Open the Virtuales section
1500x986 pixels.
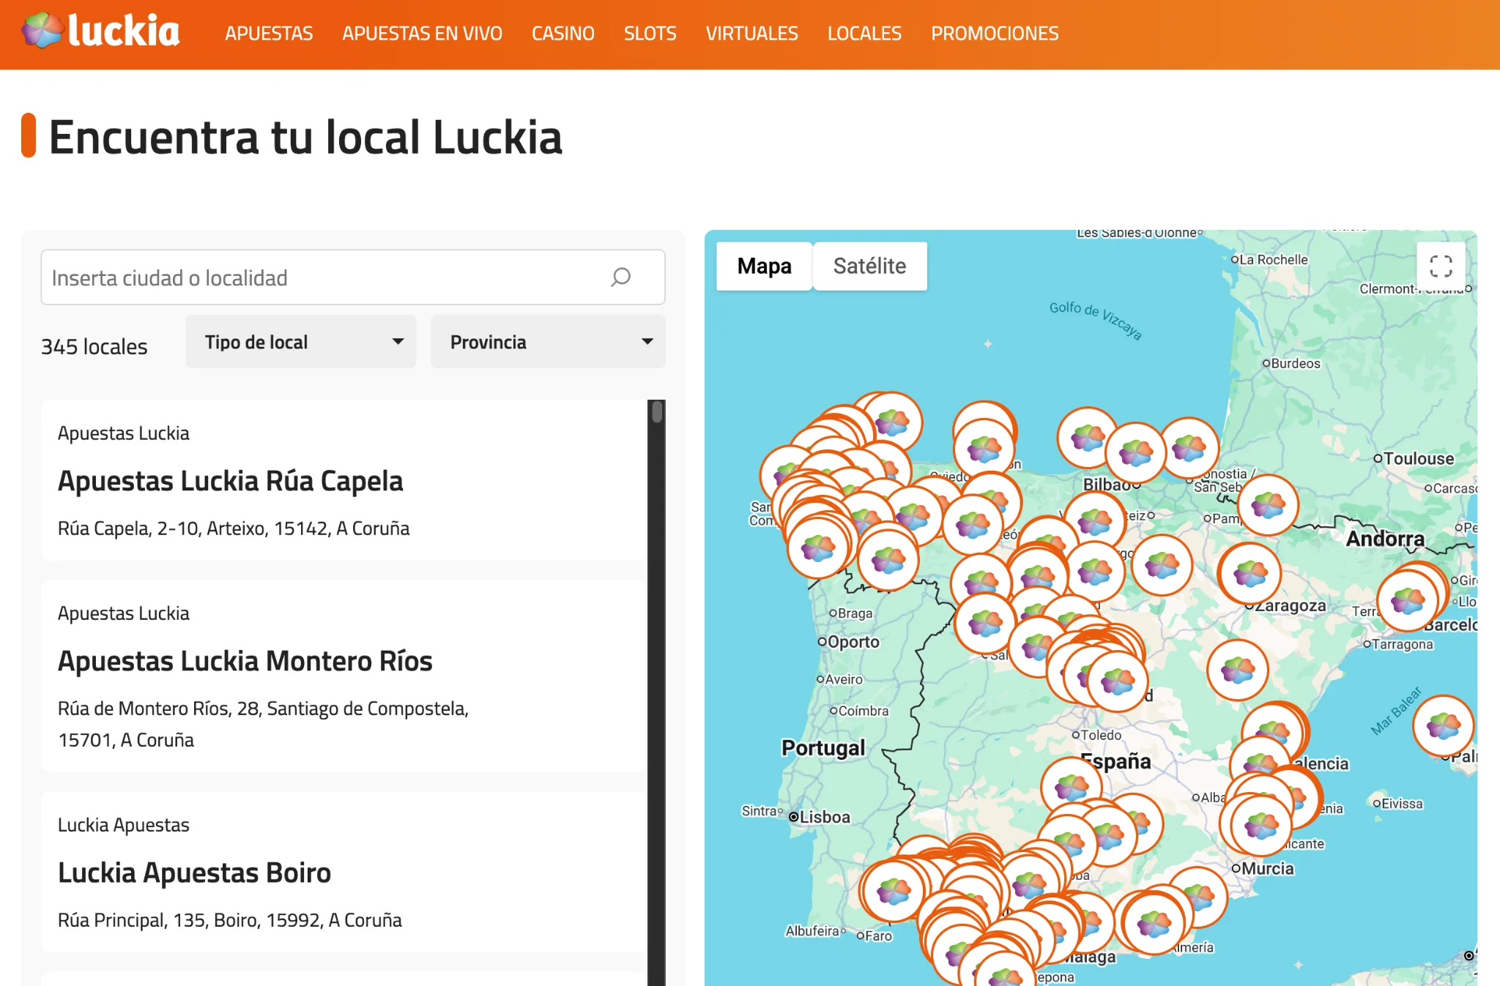point(752,34)
